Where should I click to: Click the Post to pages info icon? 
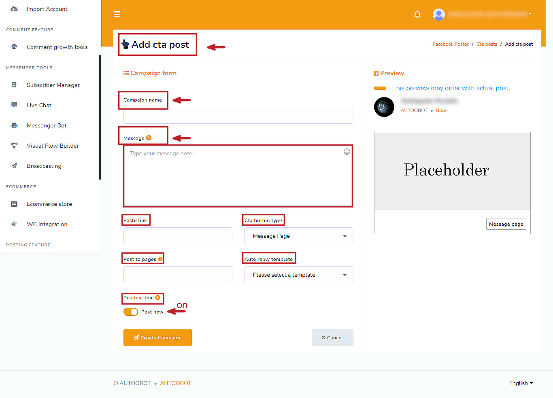pos(160,259)
